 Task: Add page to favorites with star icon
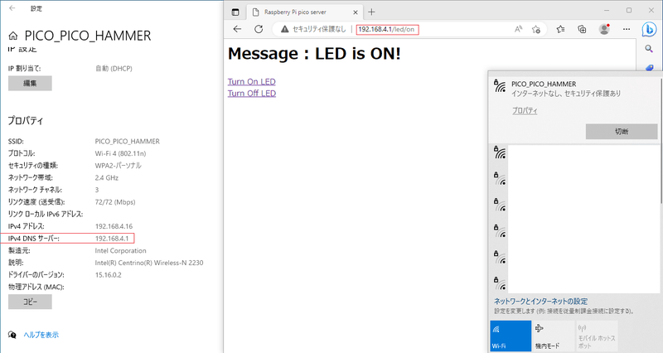[x=536, y=29]
